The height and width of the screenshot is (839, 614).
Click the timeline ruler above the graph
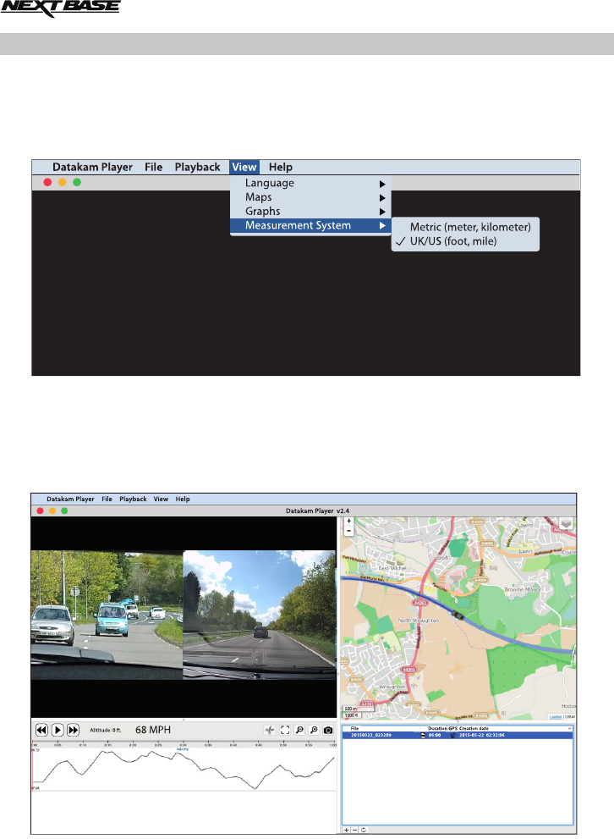(x=184, y=744)
